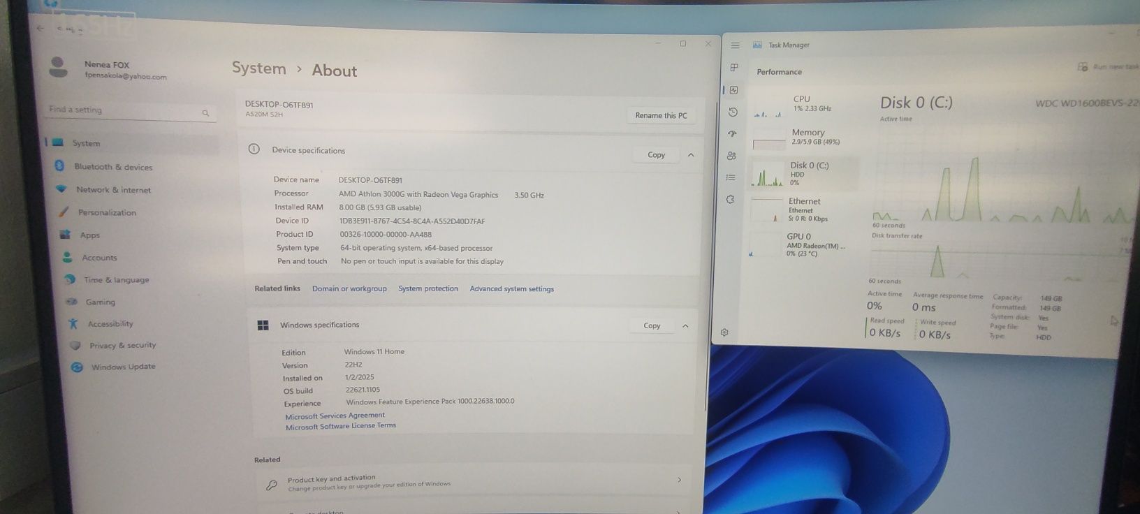
Task: Click Installed RAM value 8.00 GB
Action: (380, 207)
